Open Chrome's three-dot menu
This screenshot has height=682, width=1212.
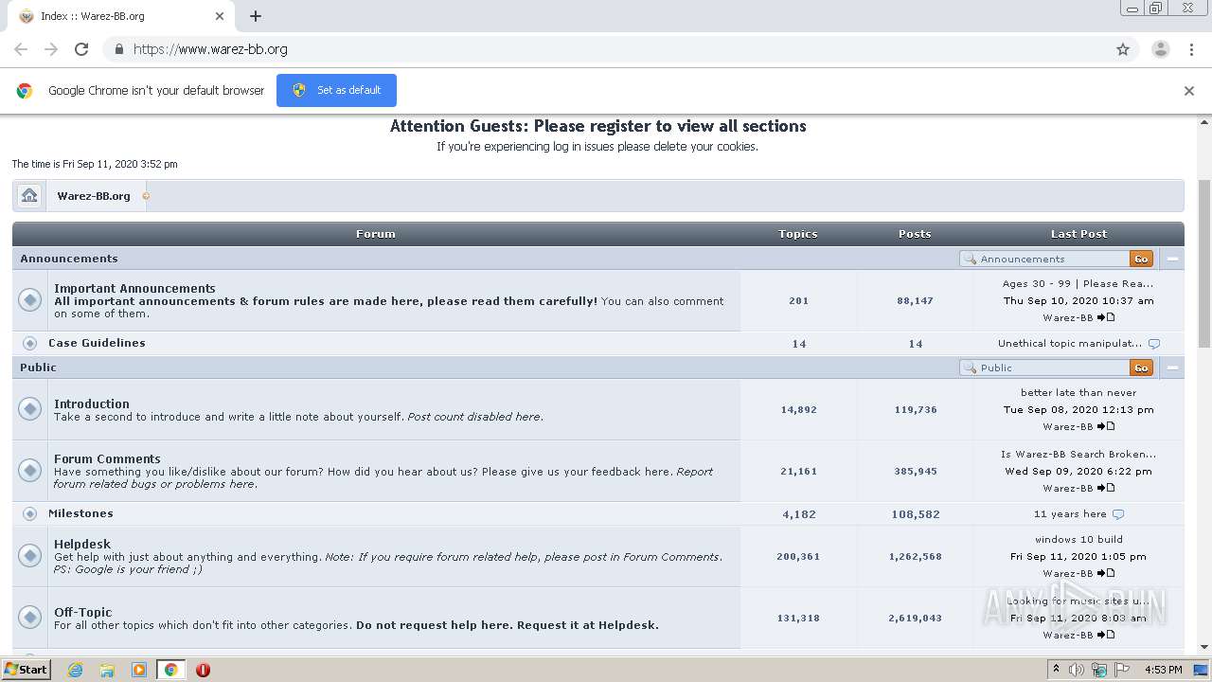point(1192,49)
